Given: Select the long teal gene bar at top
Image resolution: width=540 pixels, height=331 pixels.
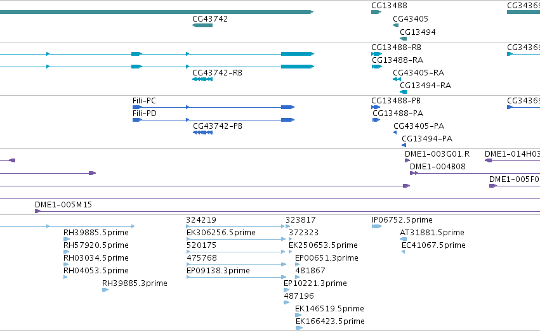Looking at the screenshot, I should click(x=157, y=12).
